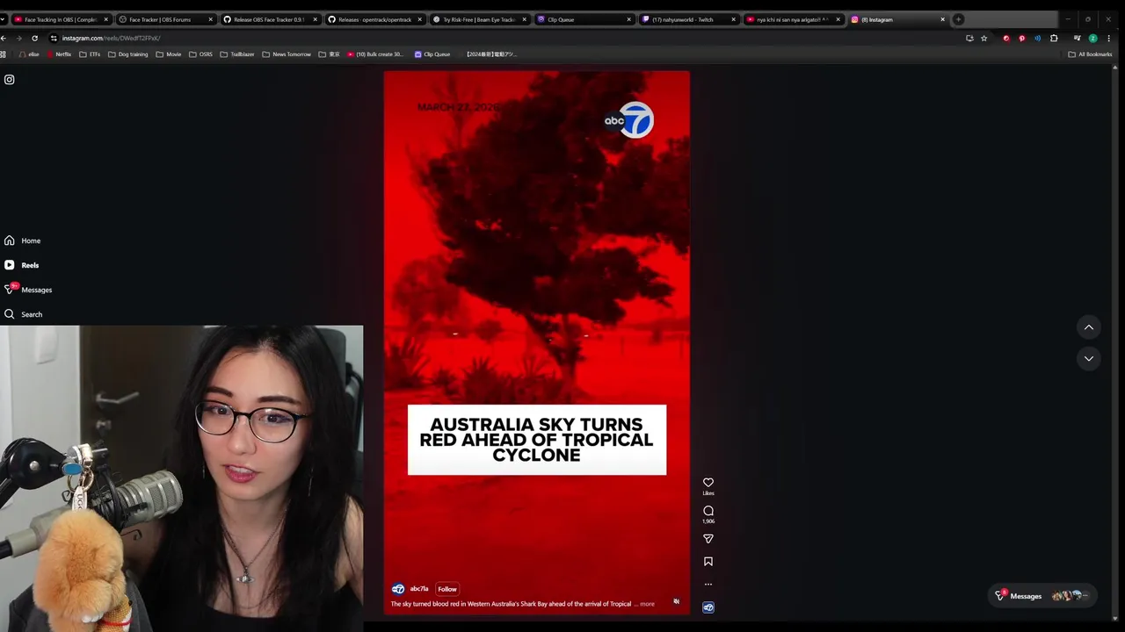Go to the next reel with down arrow
Image resolution: width=1125 pixels, height=632 pixels.
[x=1089, y=358]
